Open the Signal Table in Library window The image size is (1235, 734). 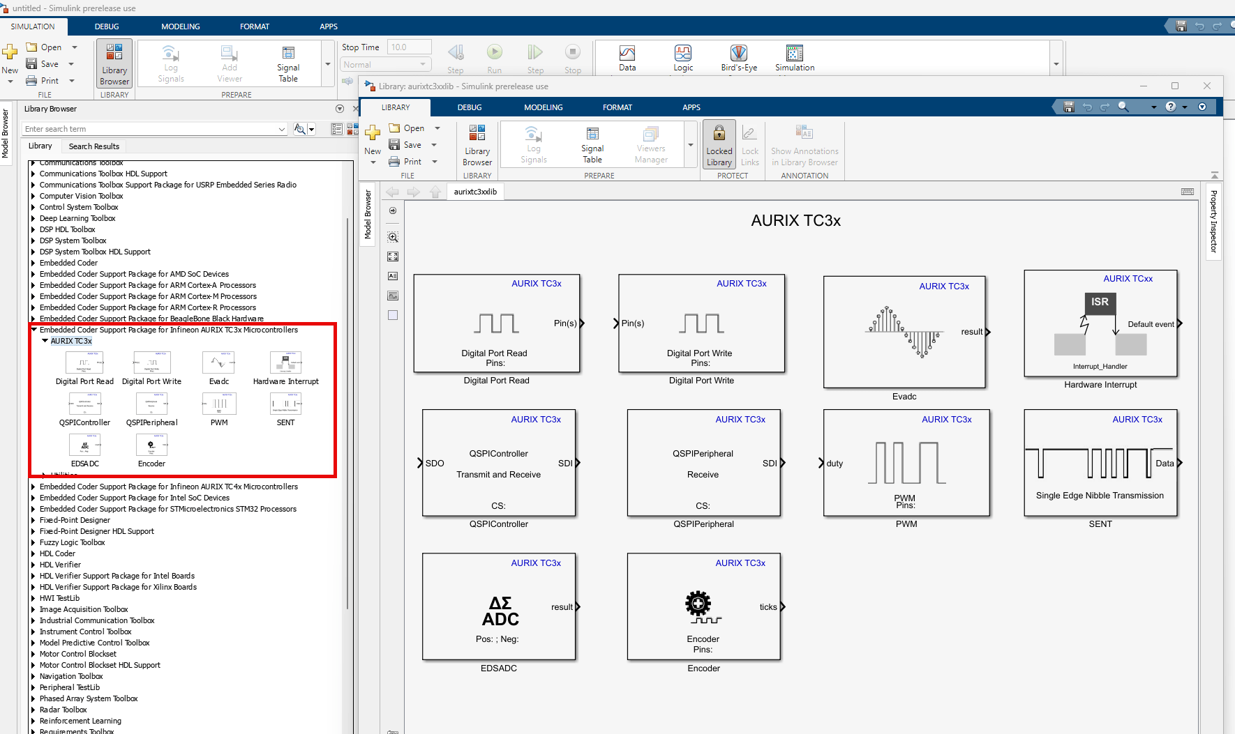pos(592,144)
